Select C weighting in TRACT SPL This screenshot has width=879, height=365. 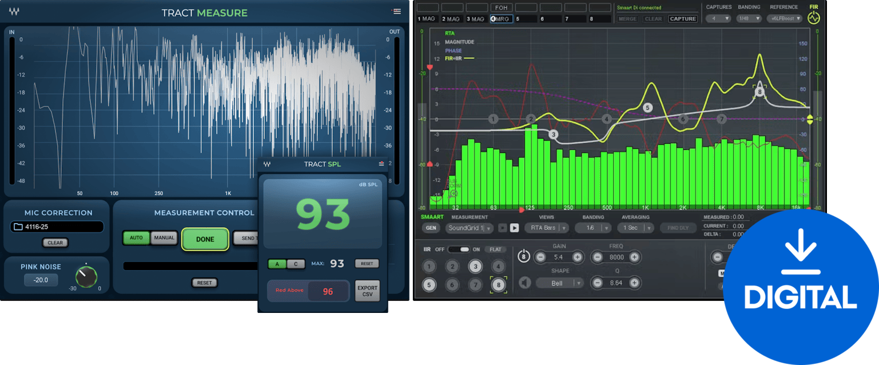tap(296, 264)
